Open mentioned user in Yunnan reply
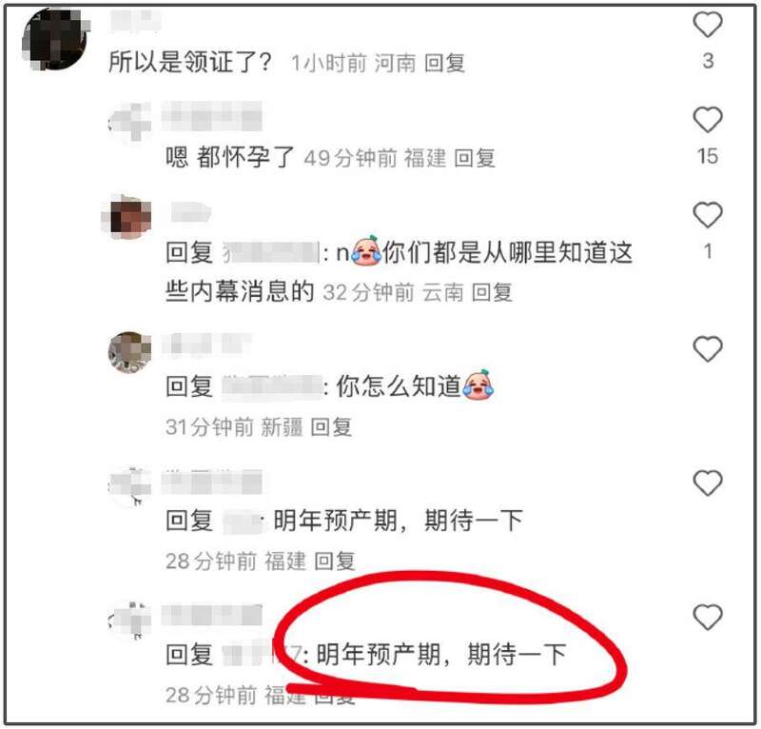This screenshot has height=729, width=761. 270,253
